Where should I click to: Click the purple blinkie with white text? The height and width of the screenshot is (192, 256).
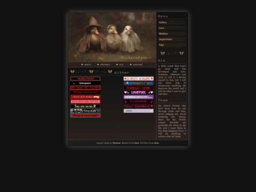tap(138, 97)
